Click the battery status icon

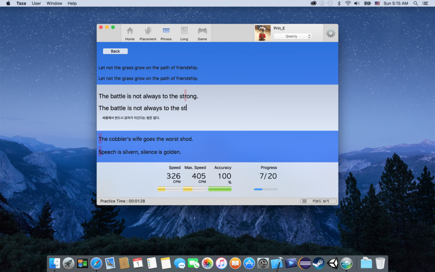click(x=368, y=3)
